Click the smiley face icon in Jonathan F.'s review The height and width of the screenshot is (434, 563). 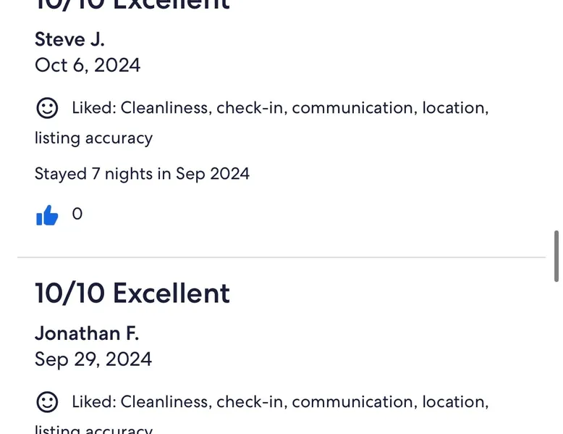(x=47, y=402)
